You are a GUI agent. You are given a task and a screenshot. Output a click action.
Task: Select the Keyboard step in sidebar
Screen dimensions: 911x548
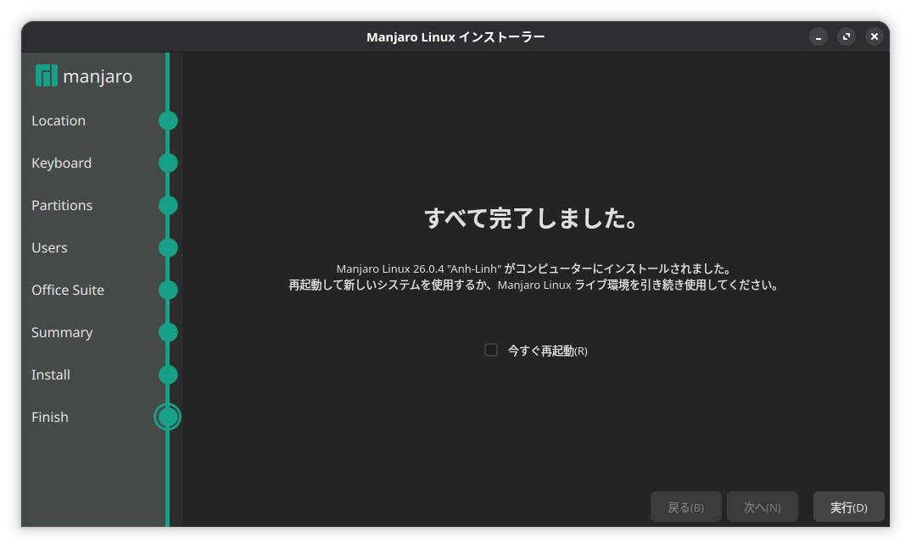point(62,163)
